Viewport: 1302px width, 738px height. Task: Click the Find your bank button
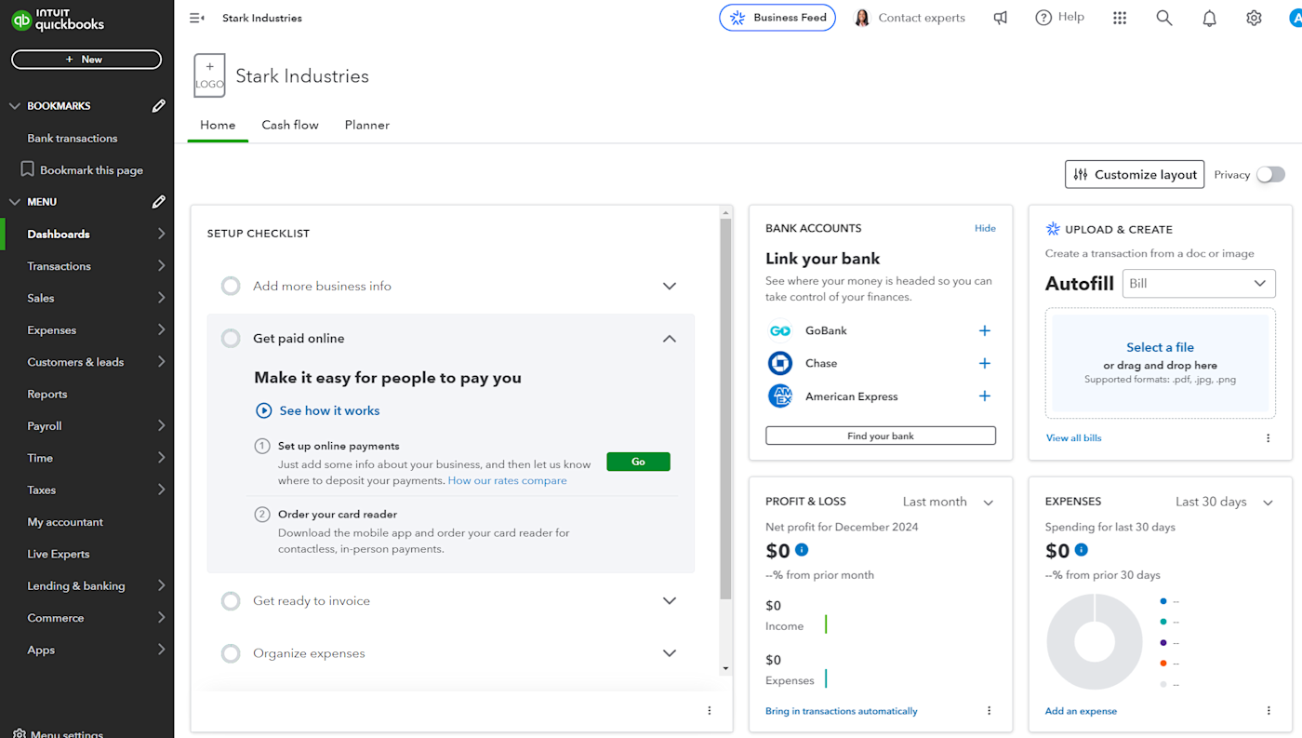880,436
